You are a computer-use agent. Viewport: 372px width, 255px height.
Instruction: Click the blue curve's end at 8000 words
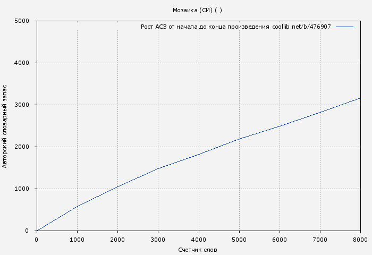[x=360, y=98]
